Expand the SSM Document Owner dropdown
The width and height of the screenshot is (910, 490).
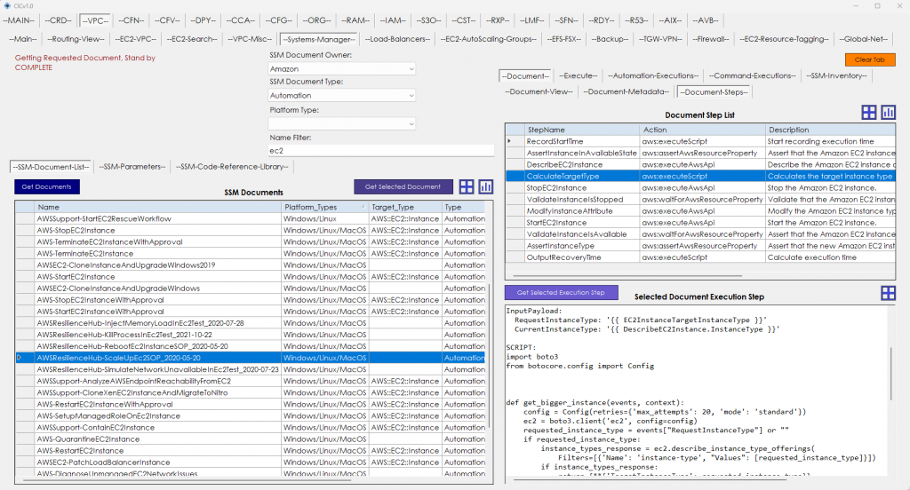tap(410, 68)
